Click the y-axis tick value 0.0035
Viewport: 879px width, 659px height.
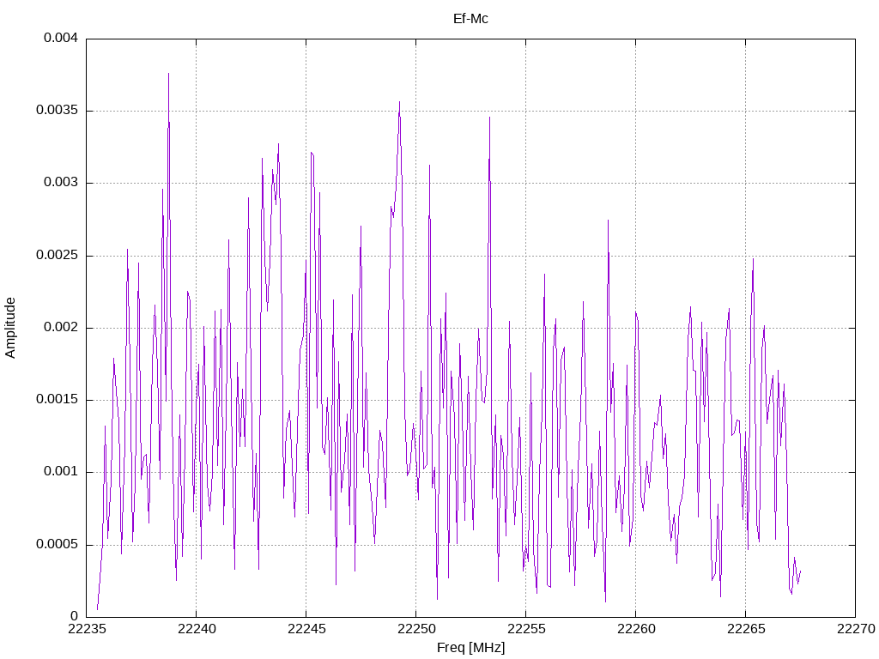[x=57, y=110]
